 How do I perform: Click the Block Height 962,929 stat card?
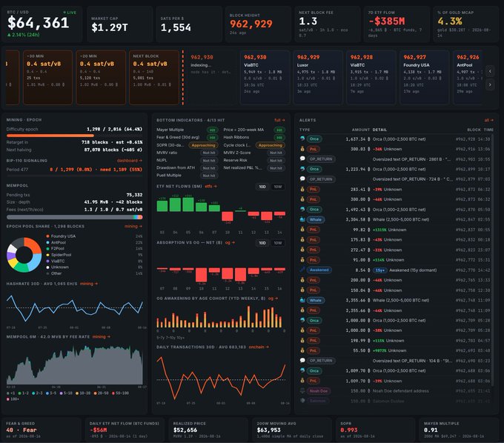(258, 24)
